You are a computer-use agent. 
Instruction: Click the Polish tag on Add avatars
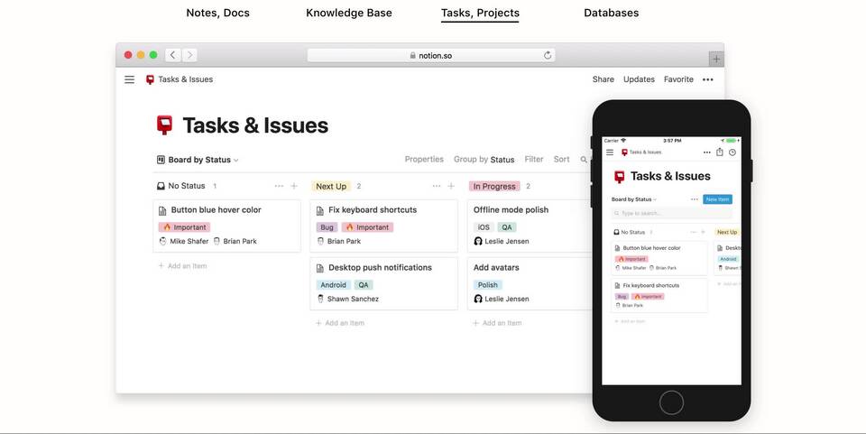pyautogui.click(x=488, y=285)
